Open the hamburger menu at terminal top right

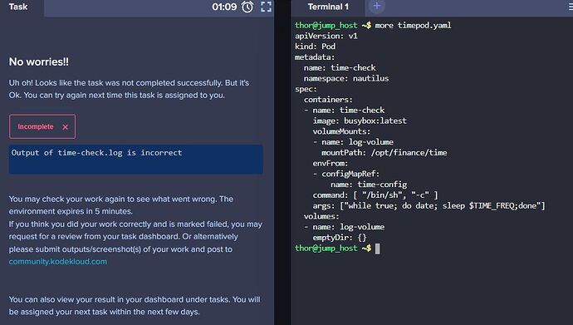tap(571, 6)
